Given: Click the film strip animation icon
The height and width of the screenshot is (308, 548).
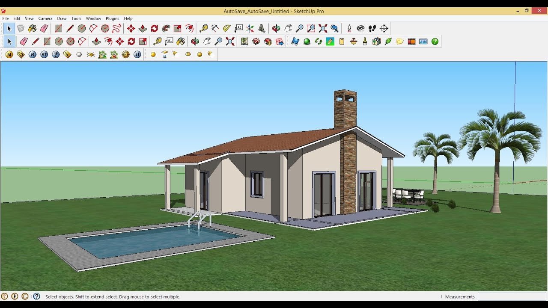Looking at the screenshot, I should 411,41.
